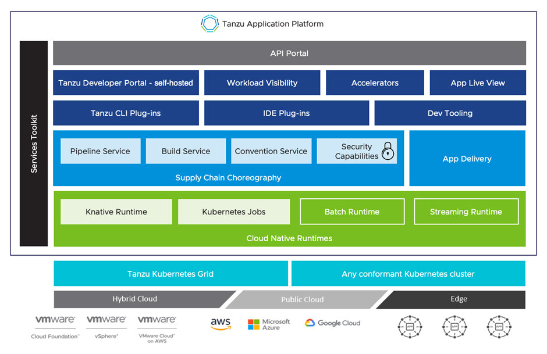Viewport: 547px width, 354px height.
Task: Click the App Delivery block
Action: (x=467, y=159)
